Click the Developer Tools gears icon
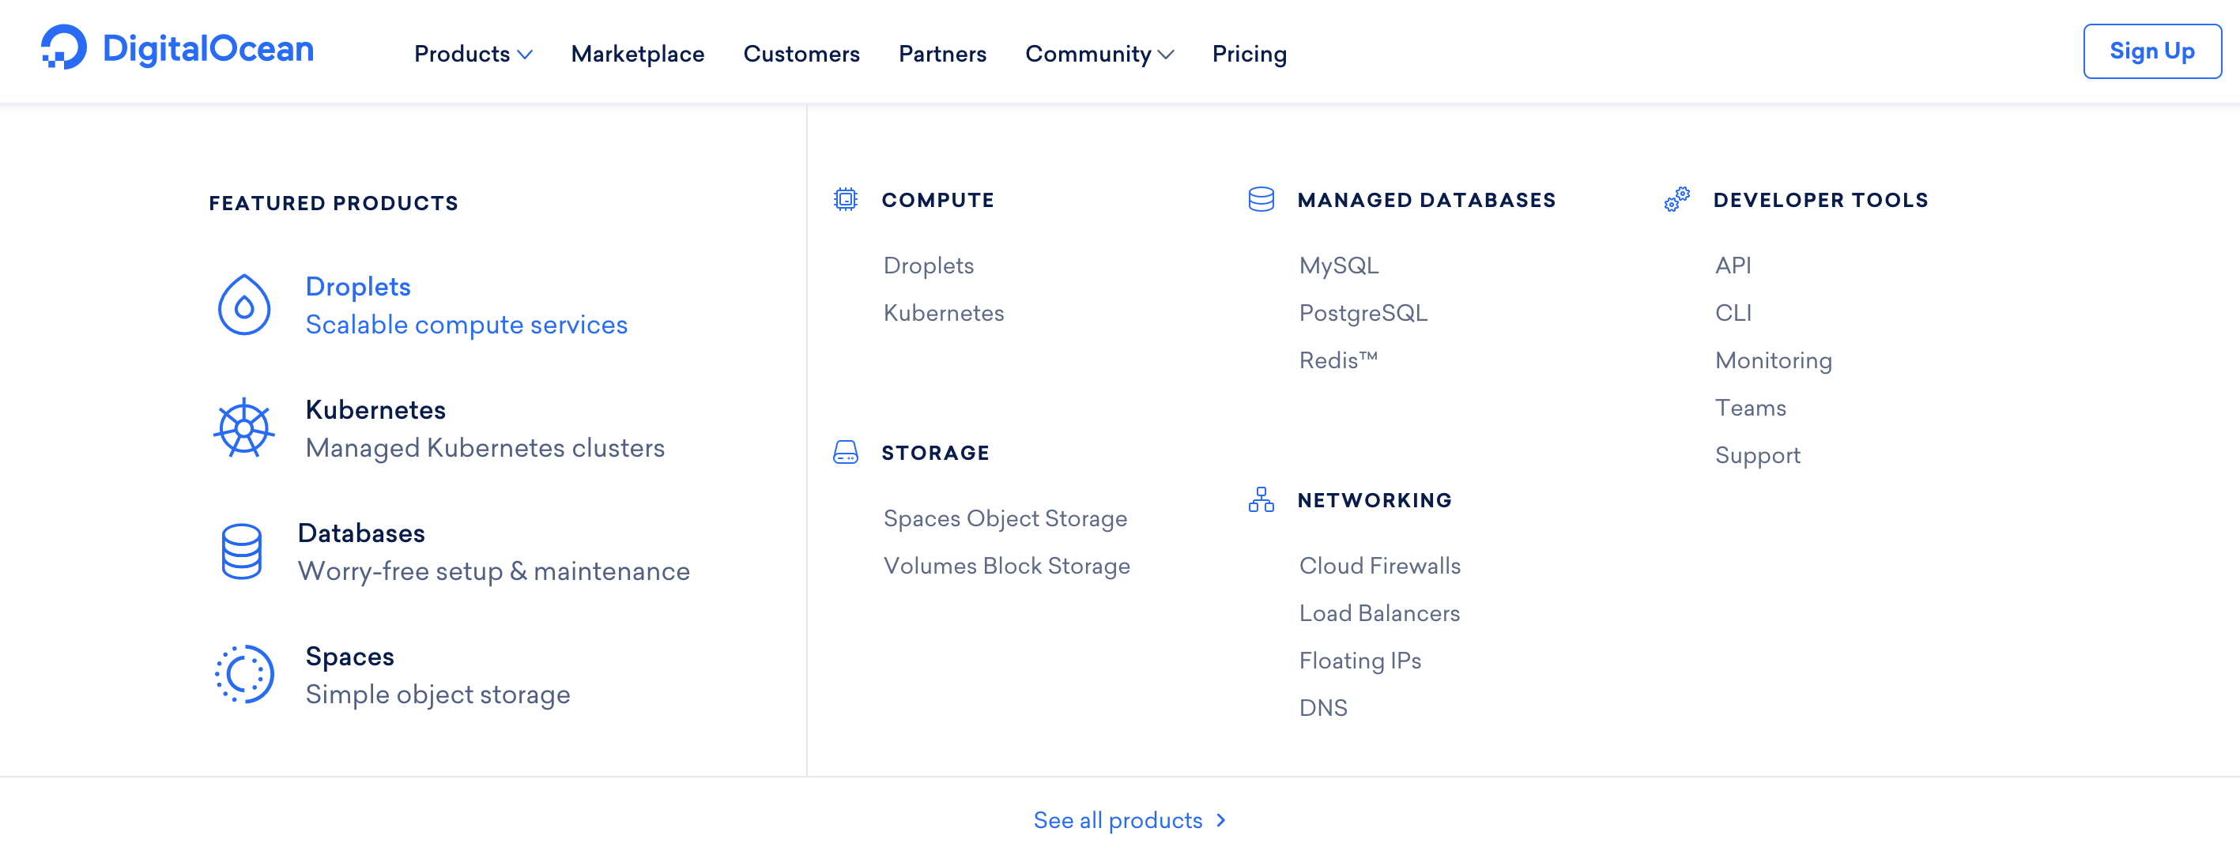Viewport: 2240px width, 866px height. (1676, 200)
